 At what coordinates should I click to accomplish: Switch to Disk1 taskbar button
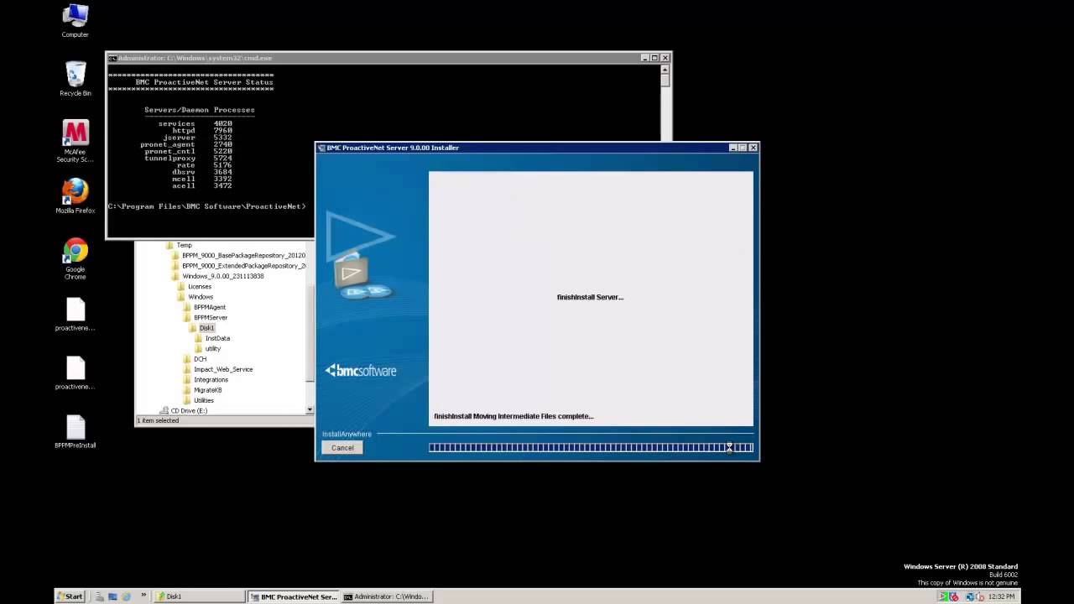[x=199, y=596]
